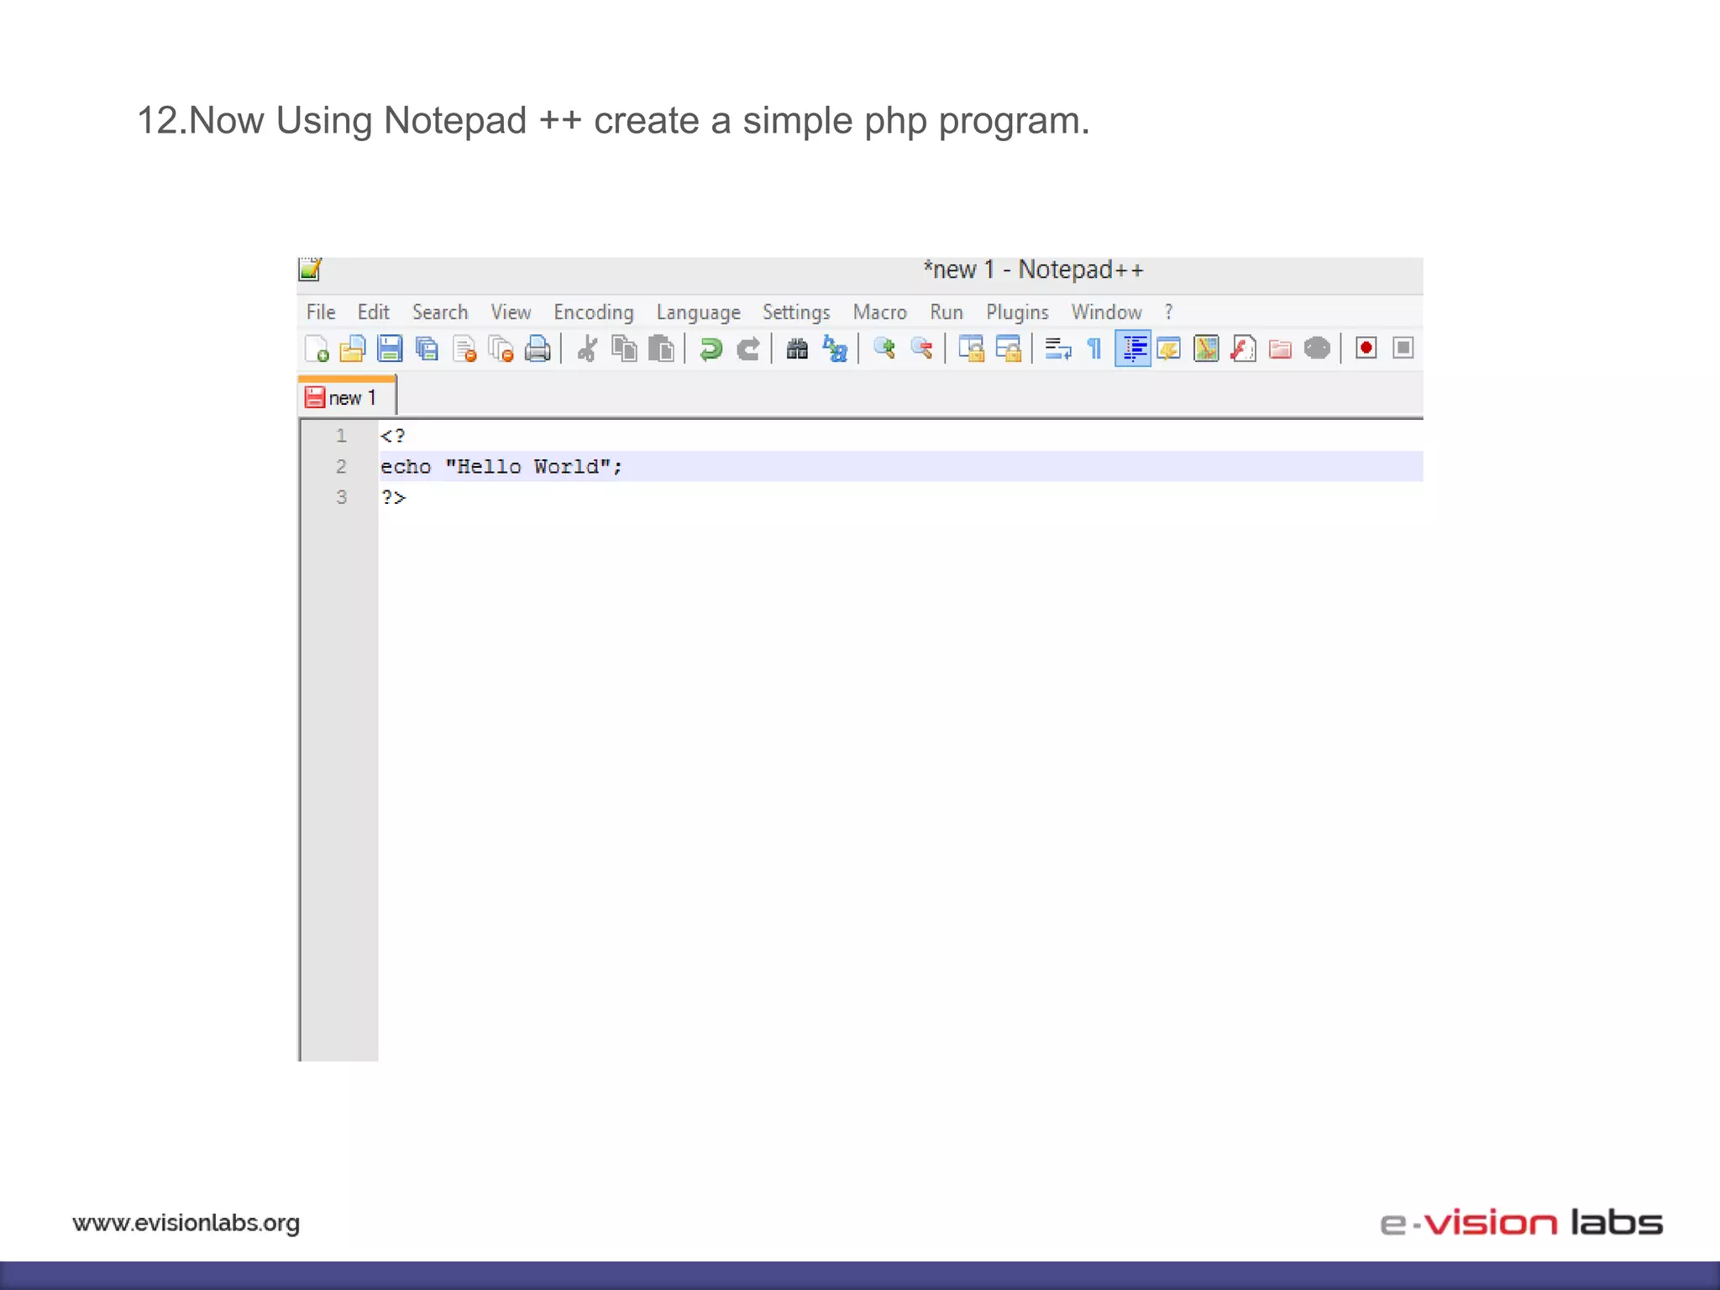The image size is (1720, 1290).
Task: Start macro recording with red dot
Action: tap(1366, 349)
